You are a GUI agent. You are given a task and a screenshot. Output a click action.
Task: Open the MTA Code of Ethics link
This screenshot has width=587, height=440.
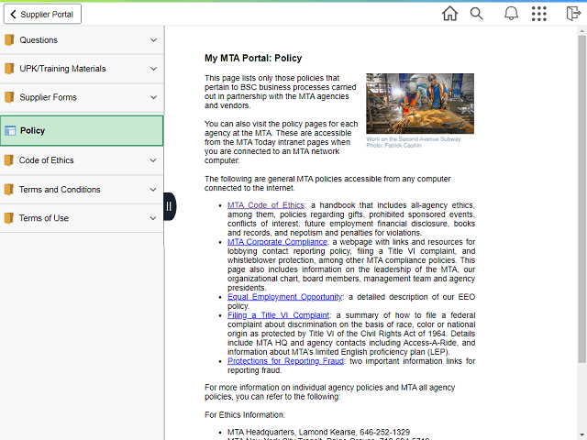click(266, 205)
